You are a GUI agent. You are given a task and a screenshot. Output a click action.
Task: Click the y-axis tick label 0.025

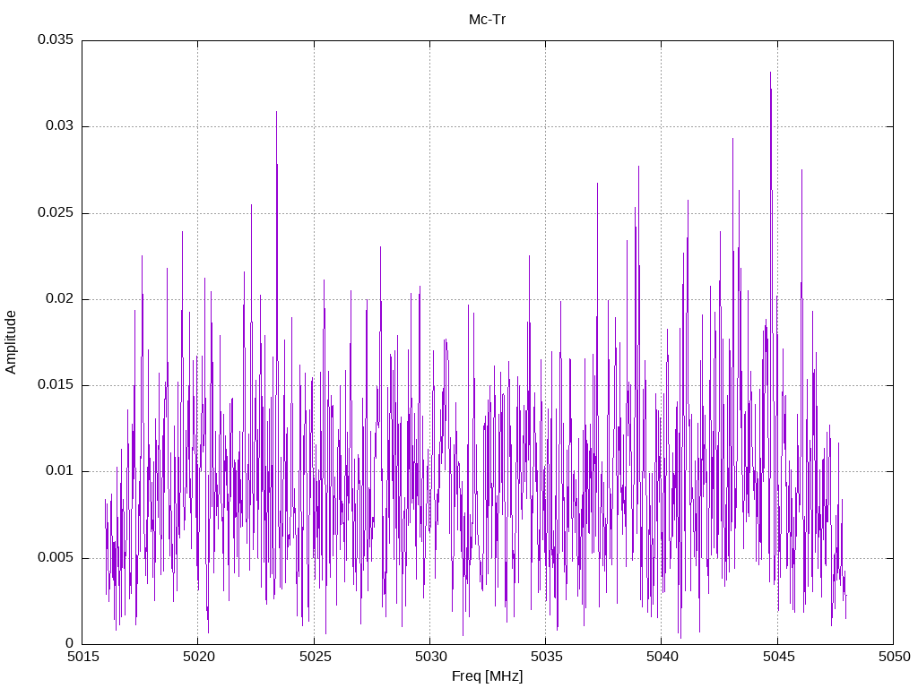coord(56,212)
